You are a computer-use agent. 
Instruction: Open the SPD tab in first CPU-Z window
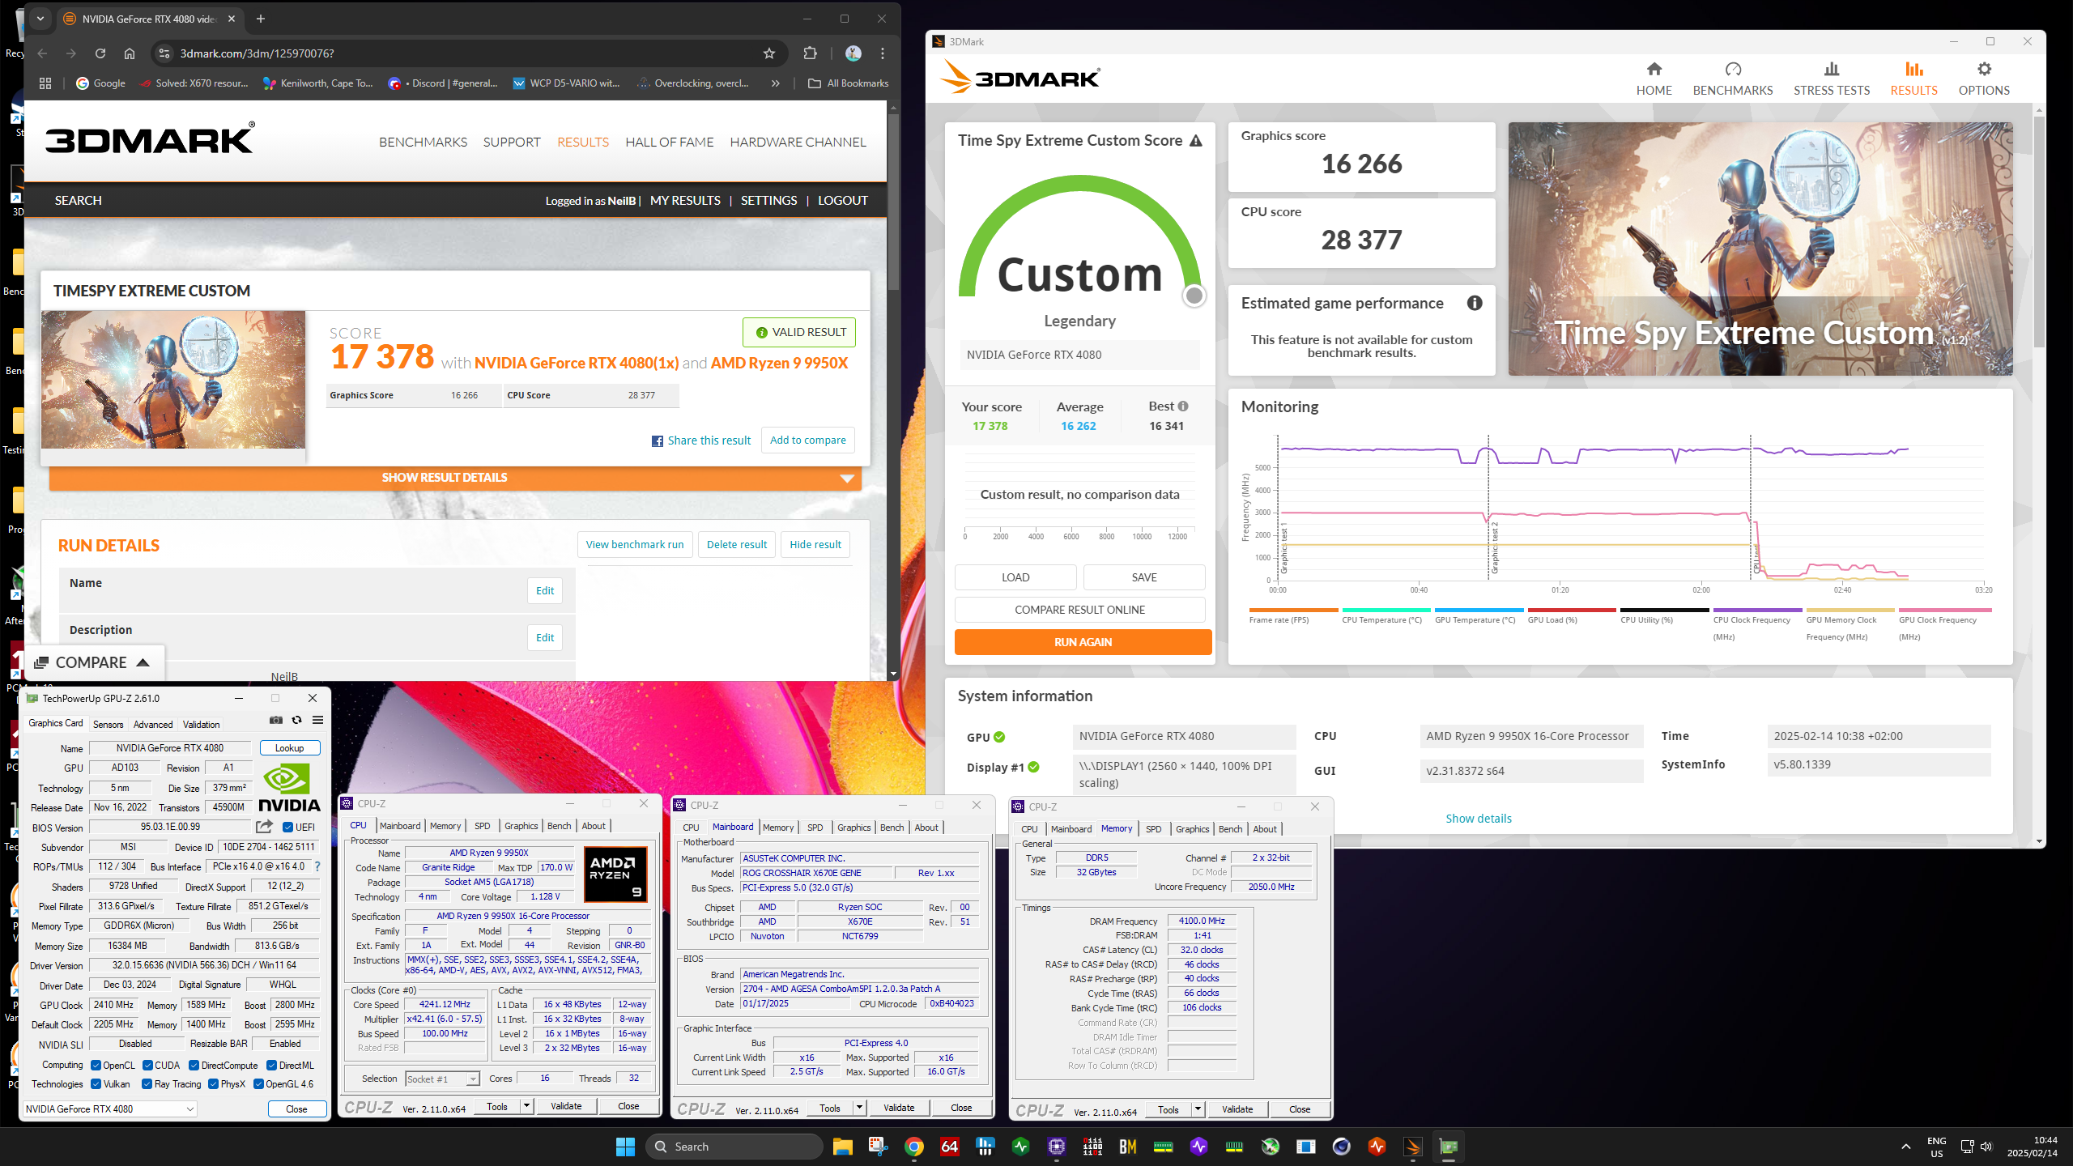[483, 826]
